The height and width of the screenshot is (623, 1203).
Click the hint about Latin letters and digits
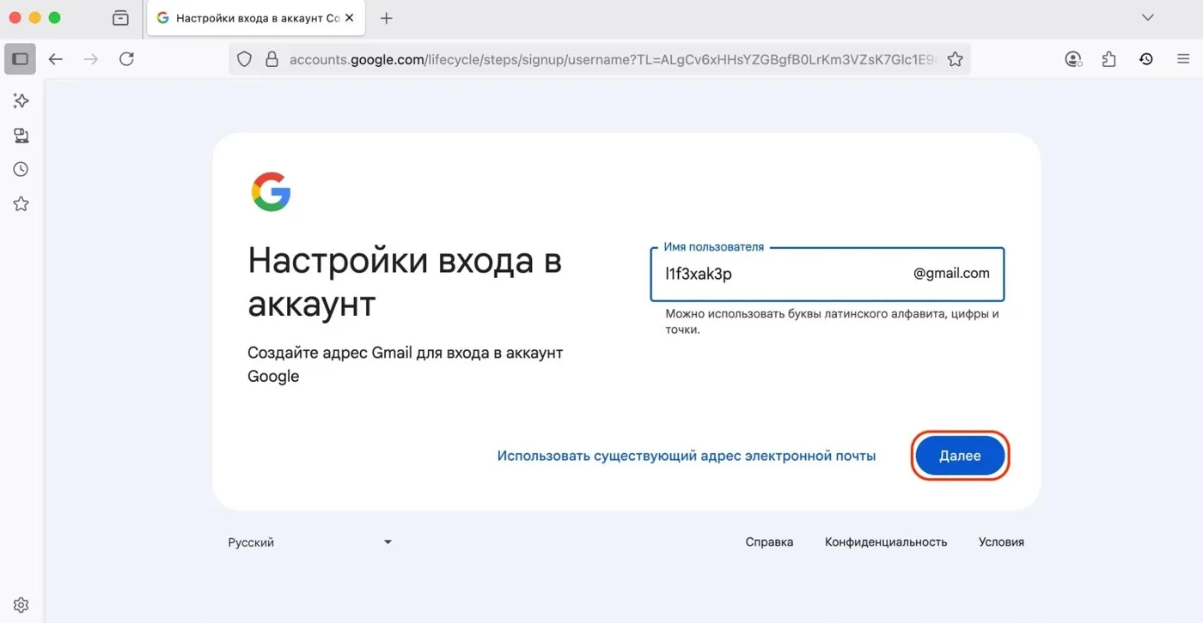click(832, 322)
